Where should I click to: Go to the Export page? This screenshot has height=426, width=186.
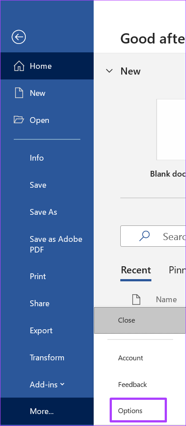[x=41, y=330]
